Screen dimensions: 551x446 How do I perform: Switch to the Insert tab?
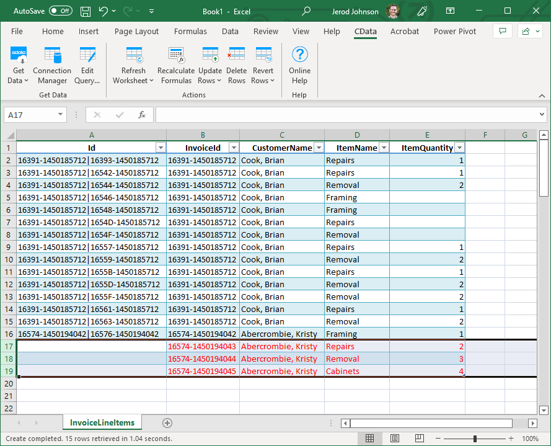click(x=89, y=31)
